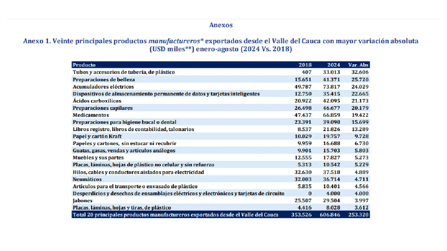The height and width of the screenshot is (251, 447).
Task: Click 'Placas, láminas, hojas y tiras, de plástico'
Action: [x=122, y=208]
